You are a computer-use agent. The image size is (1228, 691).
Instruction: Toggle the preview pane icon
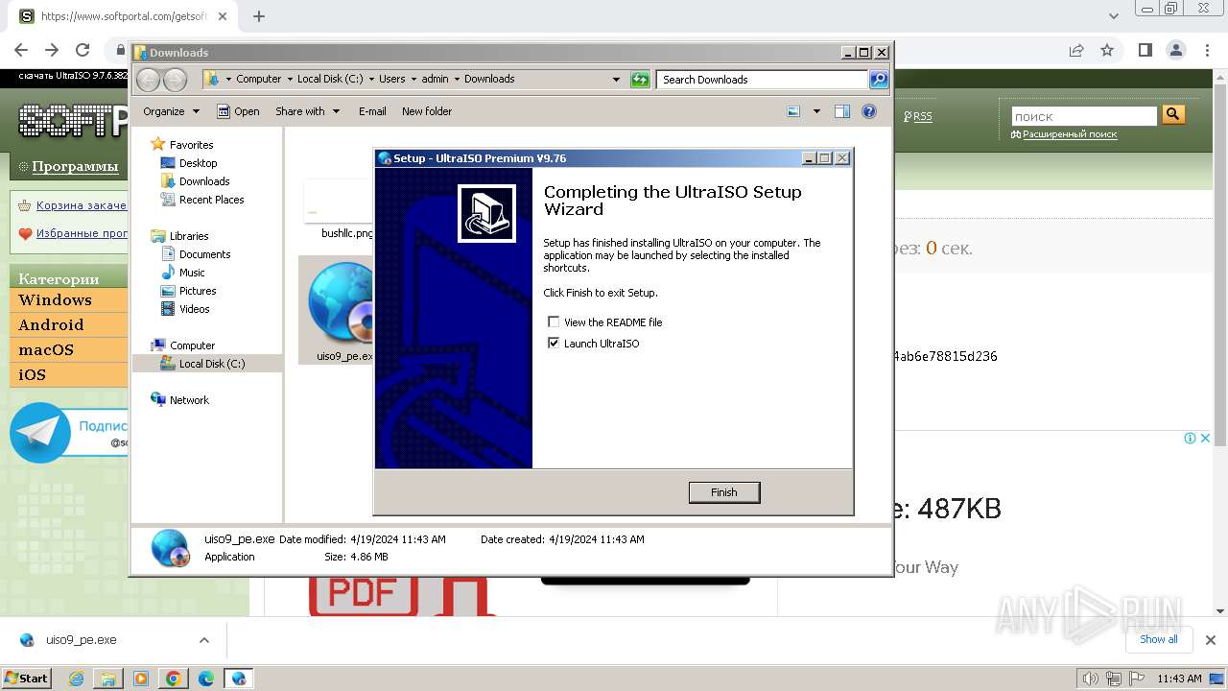tap(842, 111)
